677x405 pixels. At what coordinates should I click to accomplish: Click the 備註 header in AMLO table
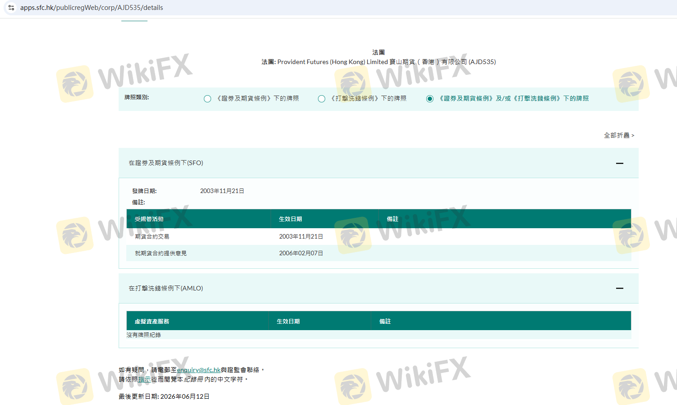click(x=385, y=322)
